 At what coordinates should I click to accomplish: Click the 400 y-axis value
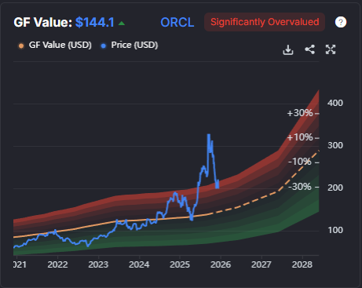click(x=335, y=103)
